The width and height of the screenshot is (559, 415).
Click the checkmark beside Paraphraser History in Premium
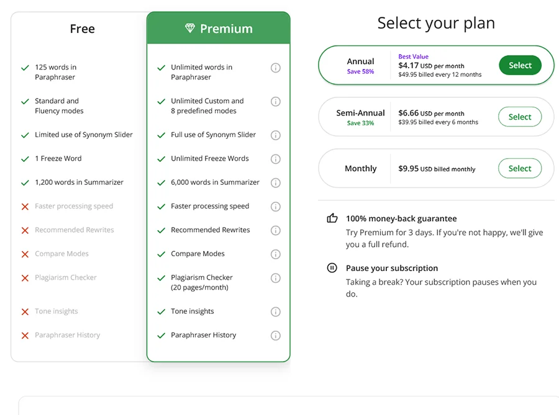(162, 335)
